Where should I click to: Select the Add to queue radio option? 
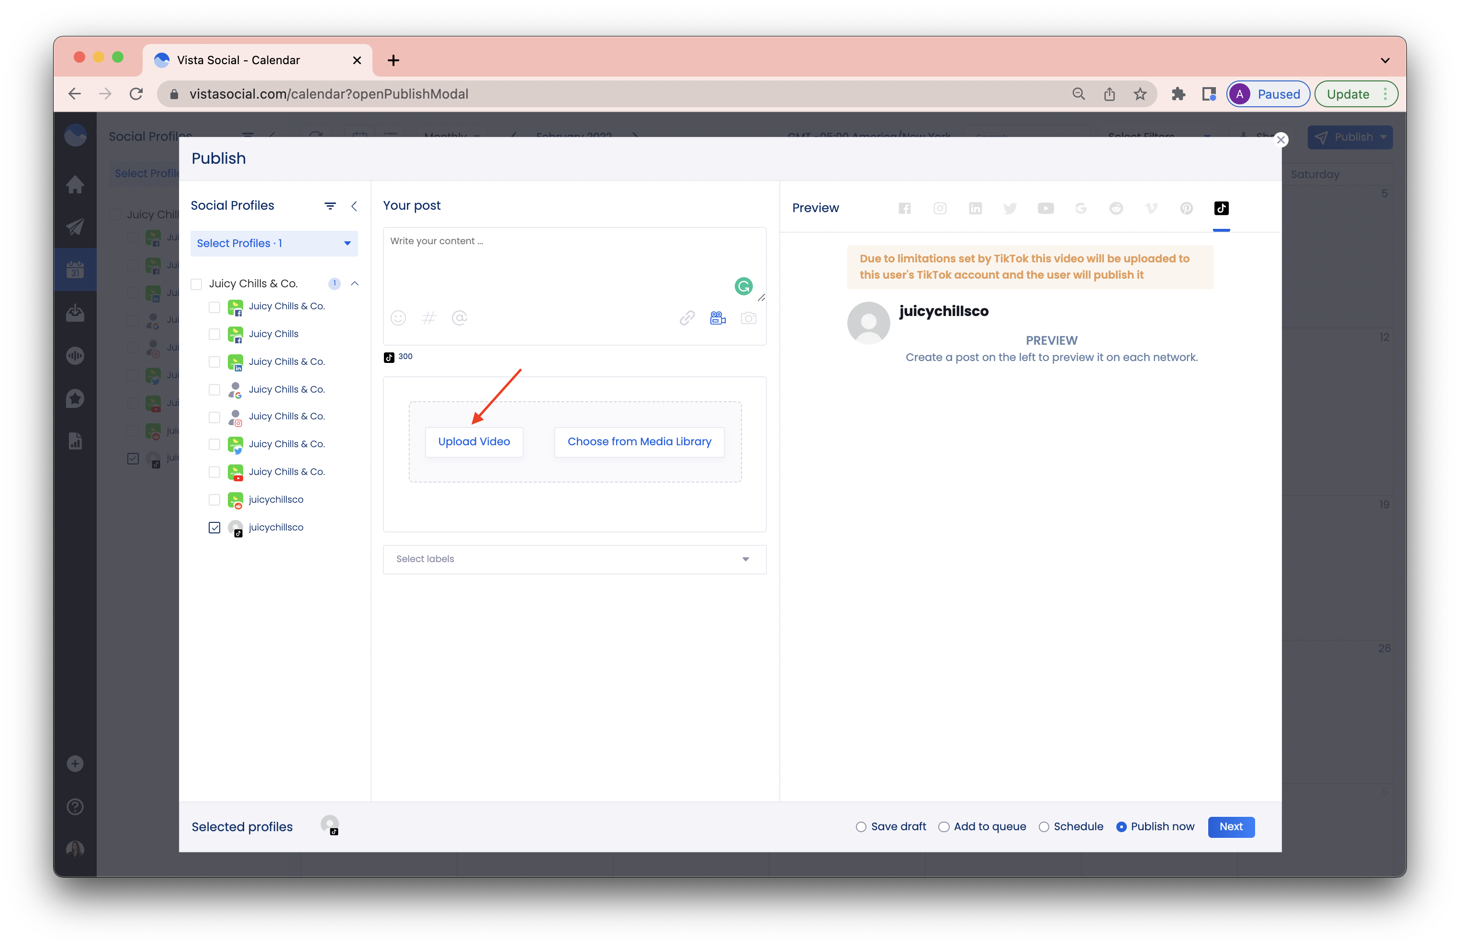[x=943, y=827]
